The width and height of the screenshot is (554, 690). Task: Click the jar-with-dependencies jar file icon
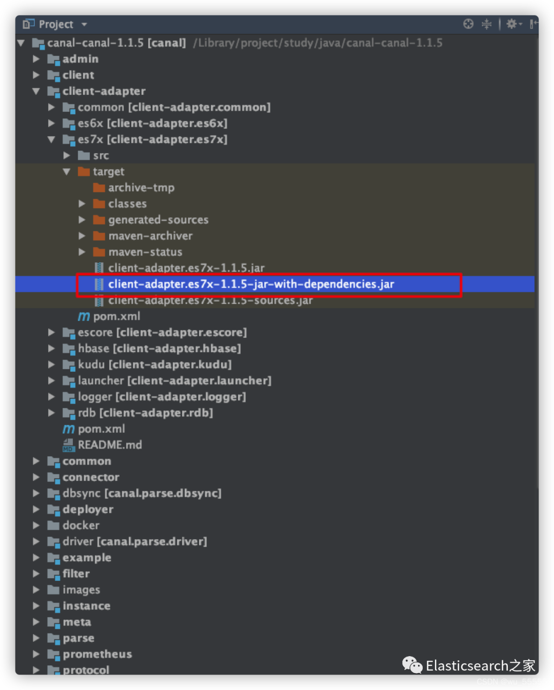coord(100,284)
